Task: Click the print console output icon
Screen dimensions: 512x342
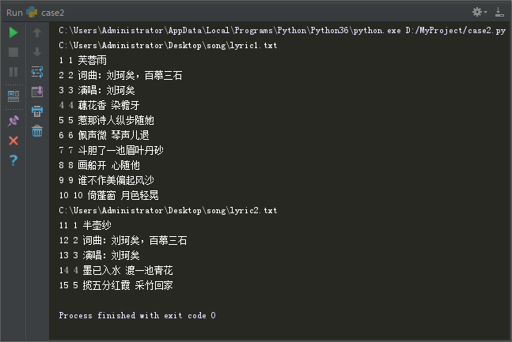Action: [37, 111]
